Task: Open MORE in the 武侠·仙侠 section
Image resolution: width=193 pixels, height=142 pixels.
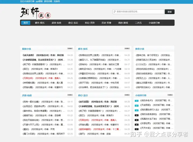Action: point(70,95)
